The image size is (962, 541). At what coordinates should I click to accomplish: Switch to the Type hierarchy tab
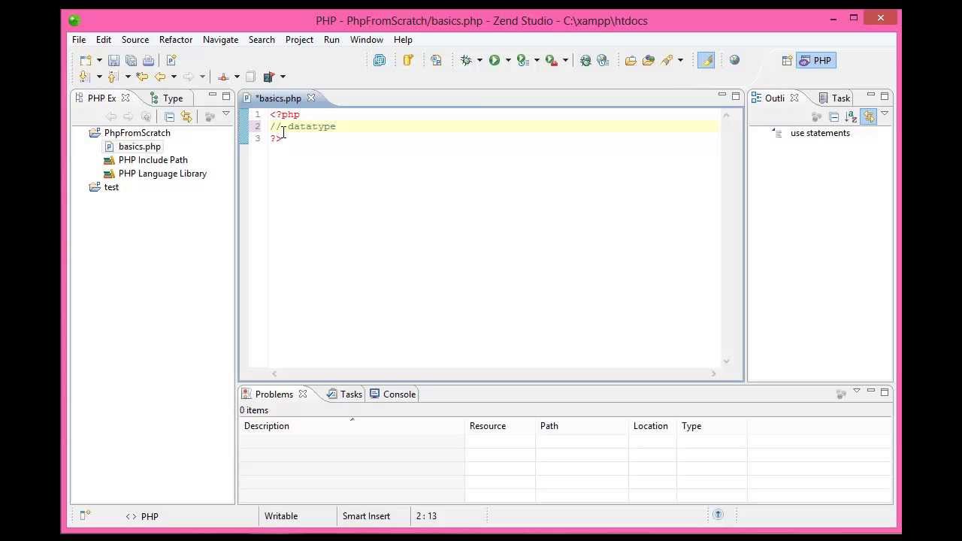(x=167, y=98)
